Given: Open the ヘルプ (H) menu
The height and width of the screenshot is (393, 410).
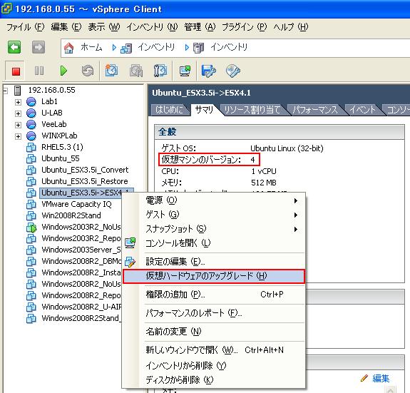Looking at the screenshot, I should 291,27.
